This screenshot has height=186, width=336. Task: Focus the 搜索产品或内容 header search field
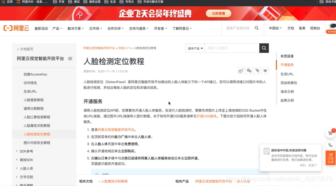(238, 28)
